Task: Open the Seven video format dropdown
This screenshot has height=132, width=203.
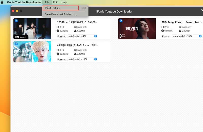Action: coord(187,36)
